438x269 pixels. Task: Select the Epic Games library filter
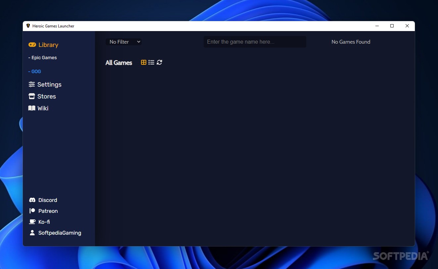[42, 58]
